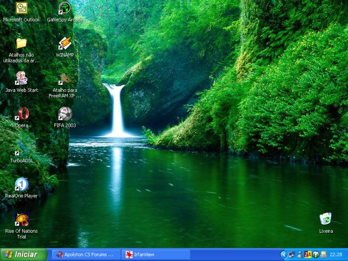348x261 pixels.
Task: Click the taskbar clock showing 22:28
Action: [336, 254]
